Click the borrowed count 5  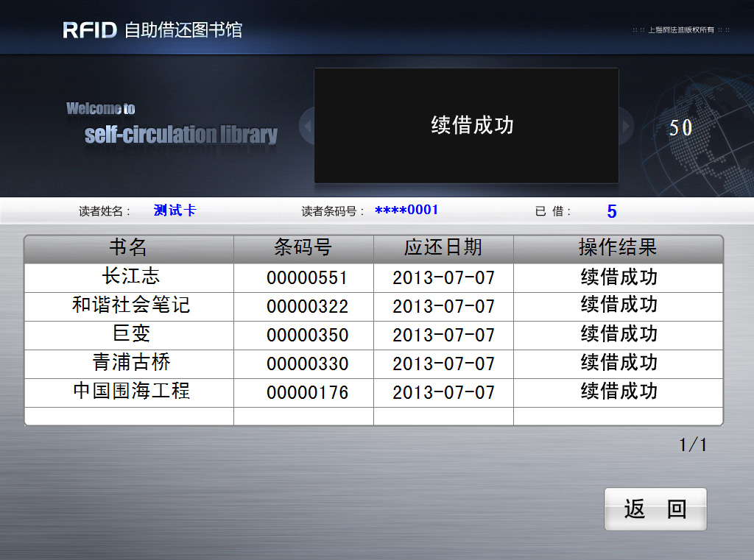611,210
